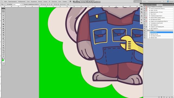
Task: Open the Редактирование menu
Action: (x=13, y=2)
